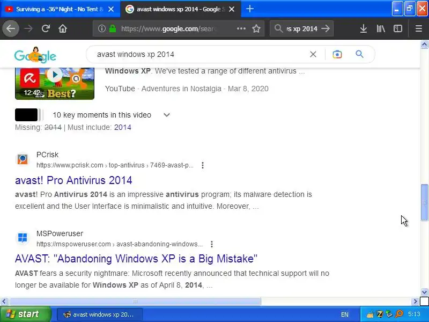This screenshot has height=322, width=429.
Task: Click the Must include 2014 link
Action: [x=123, y=127]
